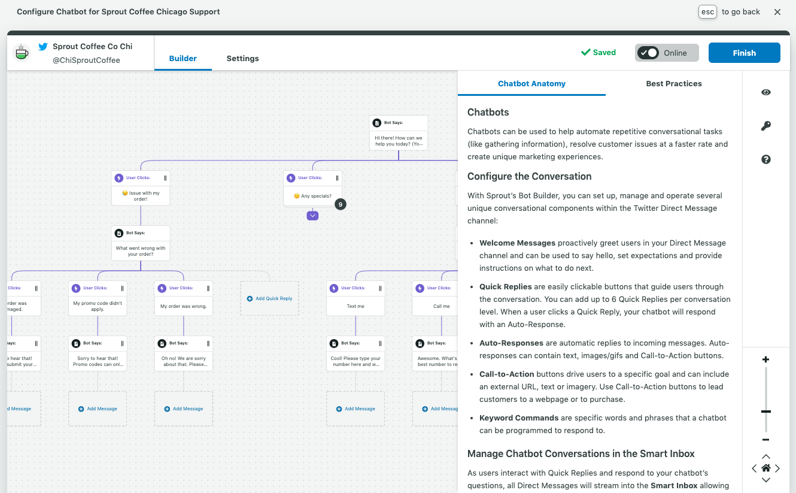Click drag handle on 'Issue with my order!' node
Image resolution: width=796 pixels, height=493 pixels.
click(165, 178)
